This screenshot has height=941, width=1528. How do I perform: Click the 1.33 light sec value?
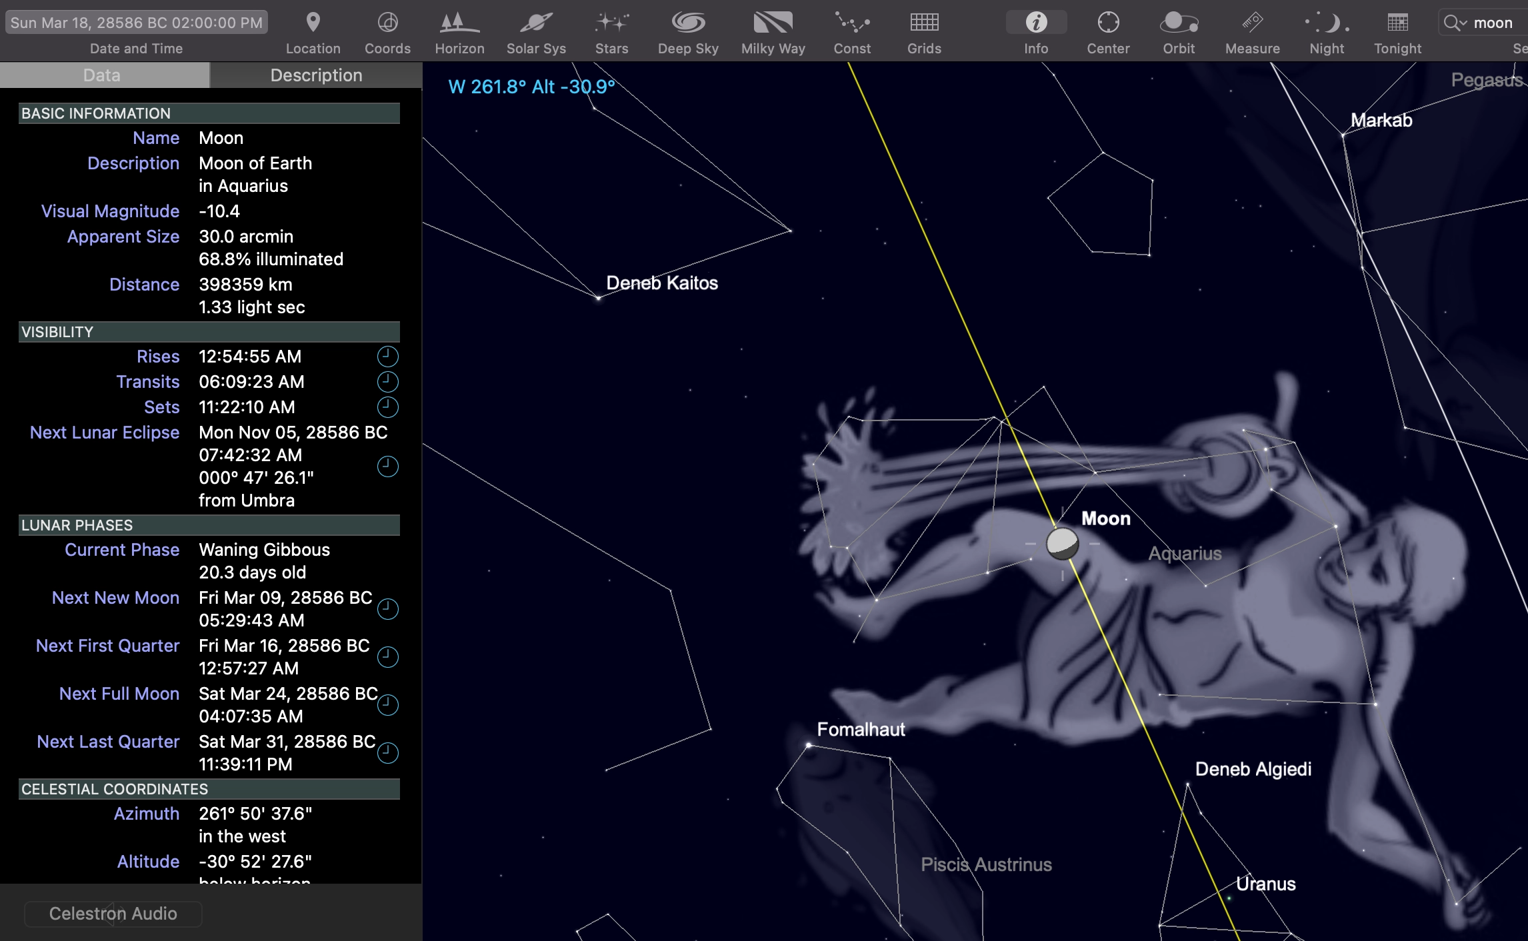tap(251, 307)
